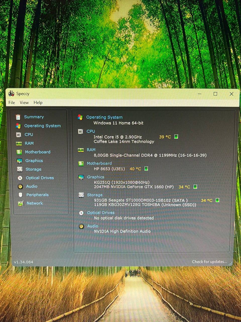Click the "Check for updates..." link
This screenshot has width=241, height=322.
pos(209,262)
